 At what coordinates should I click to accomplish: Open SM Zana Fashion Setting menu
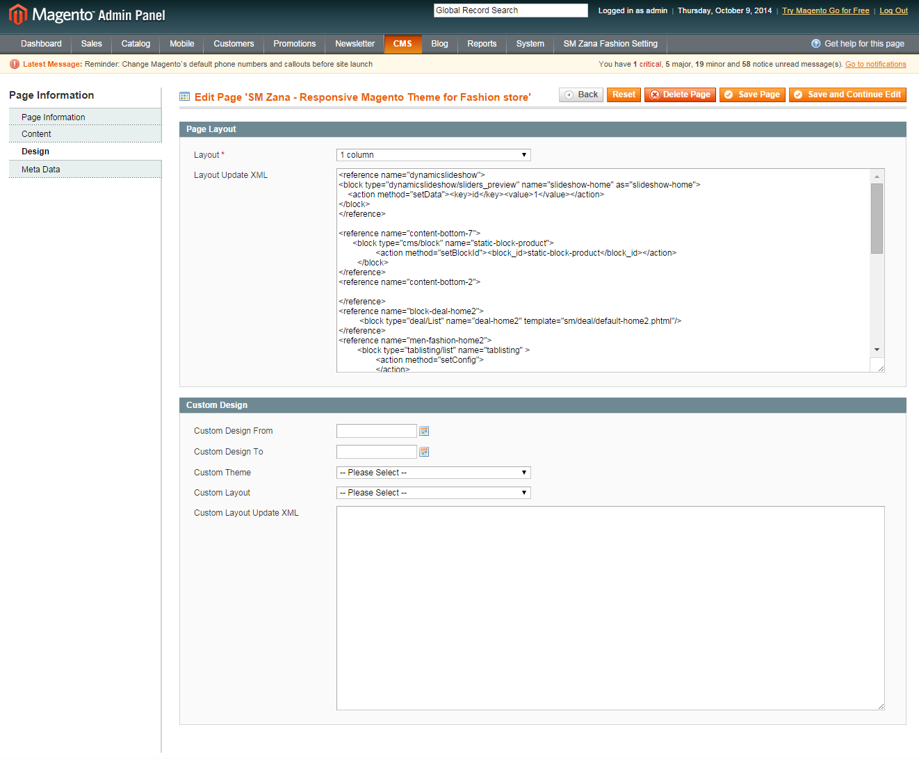click(x=610, y=44)
